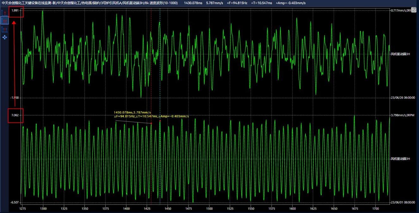Click the 23/06/26 06:00:00 timestamp label
The width and height of the screenshot is (419, 213).
(x=403, y=98)
